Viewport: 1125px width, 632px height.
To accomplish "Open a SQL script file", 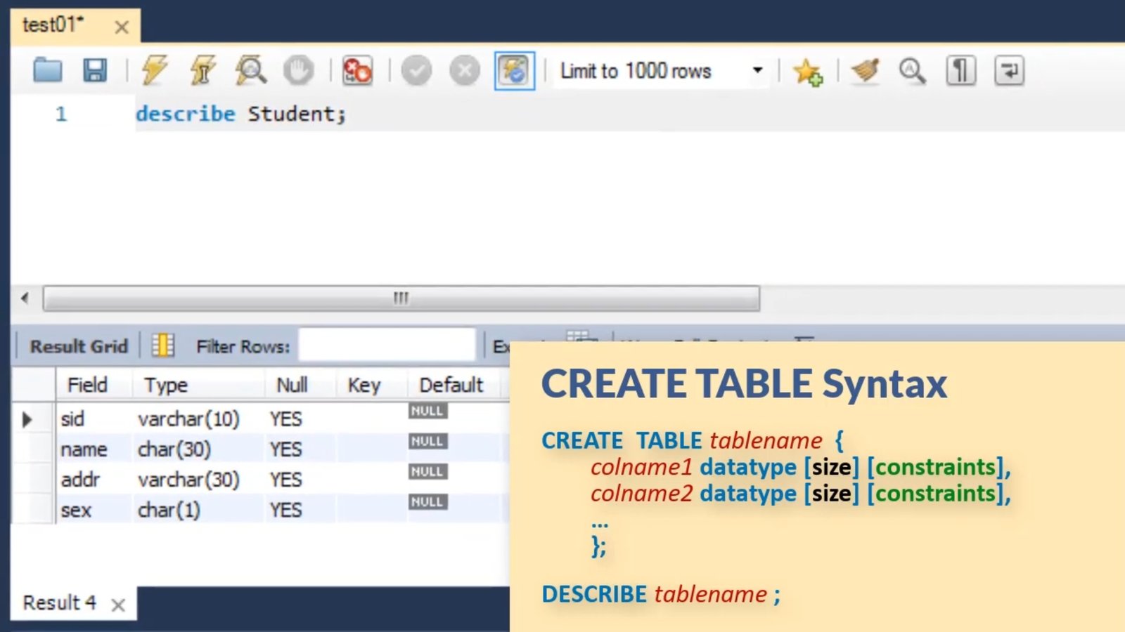I will 48,71.
